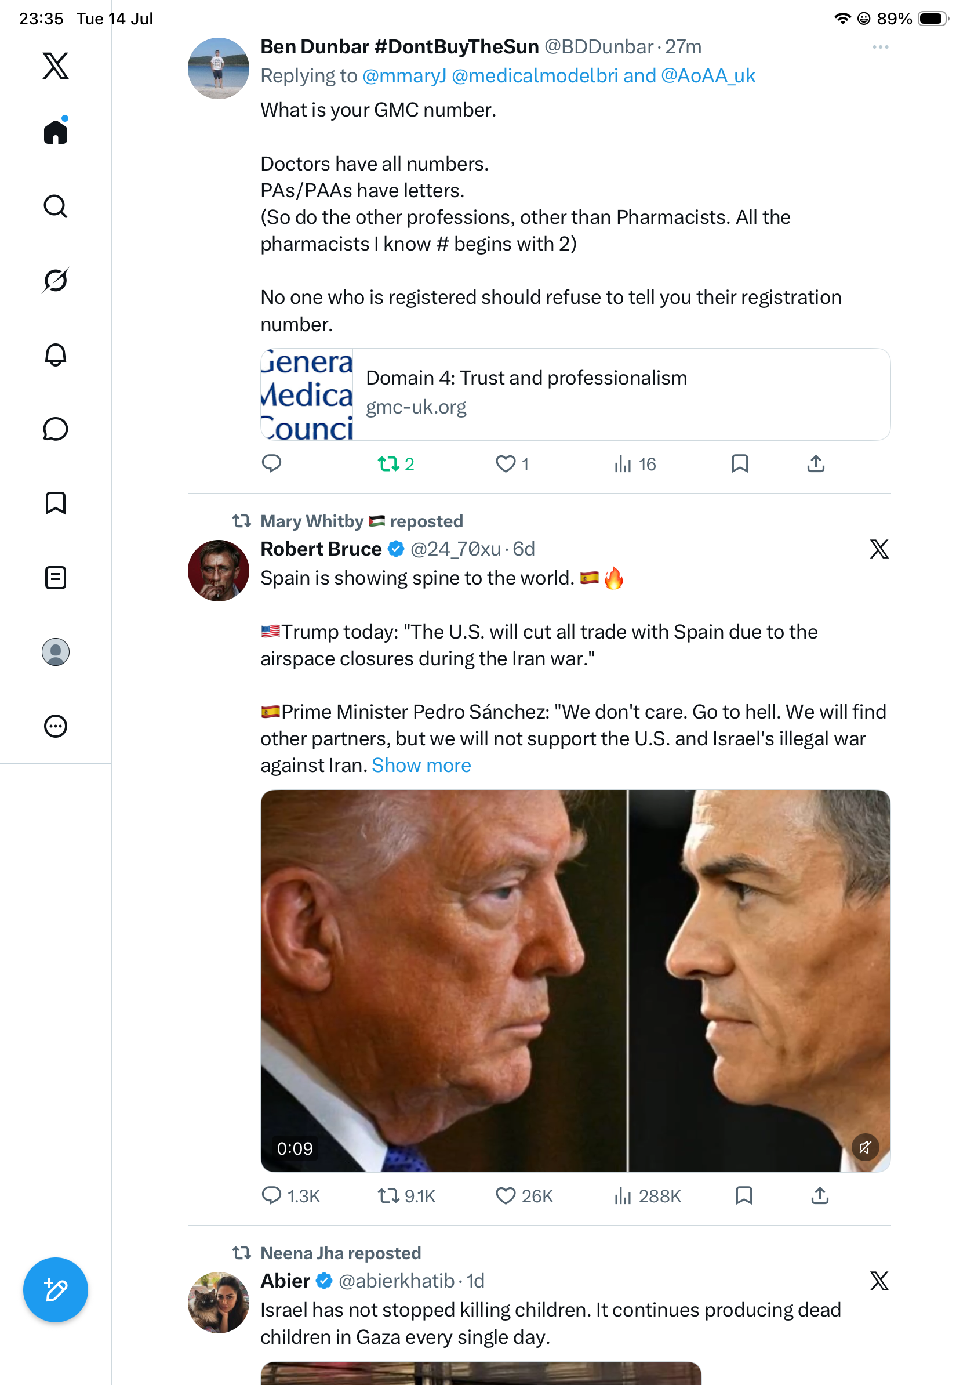Open Bookmarks in the sidebar
This screenshot has height=1385, width=967.
click(x=56, y=503)
